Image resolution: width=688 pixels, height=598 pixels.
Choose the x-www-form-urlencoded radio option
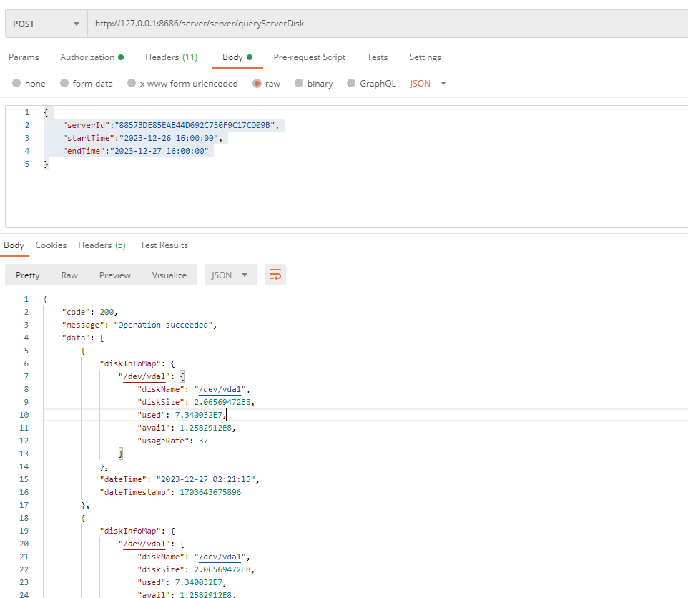(x=132, y=84)
